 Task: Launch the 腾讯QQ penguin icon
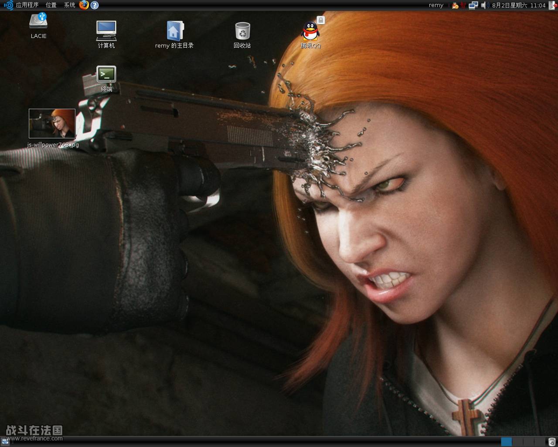310,31
